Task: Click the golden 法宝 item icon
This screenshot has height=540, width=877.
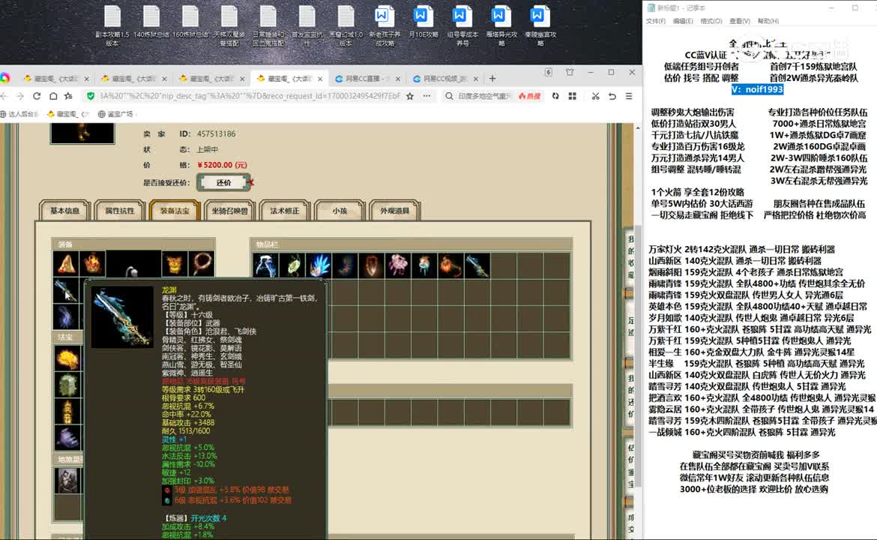Action: 67,358
